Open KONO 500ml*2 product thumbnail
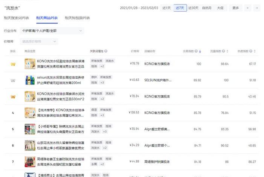Screen dimensions: 264x177 click(x=30, y=96)
